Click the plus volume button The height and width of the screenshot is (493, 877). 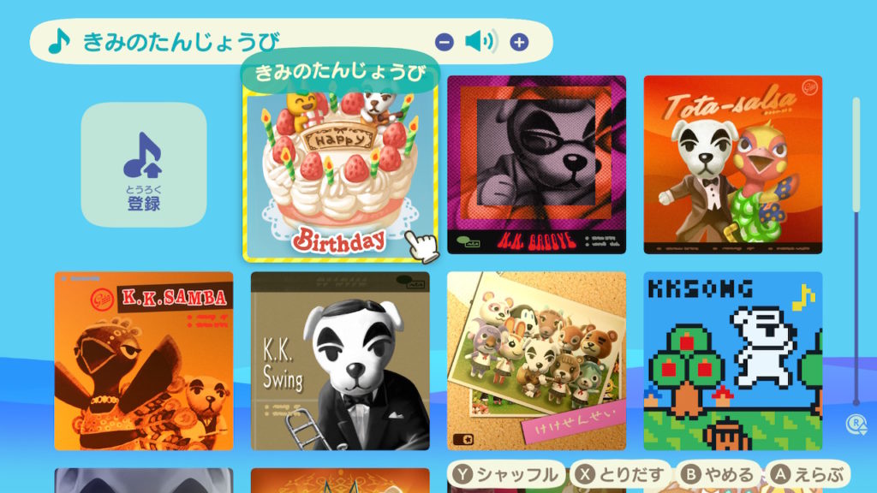coord(519,42)
